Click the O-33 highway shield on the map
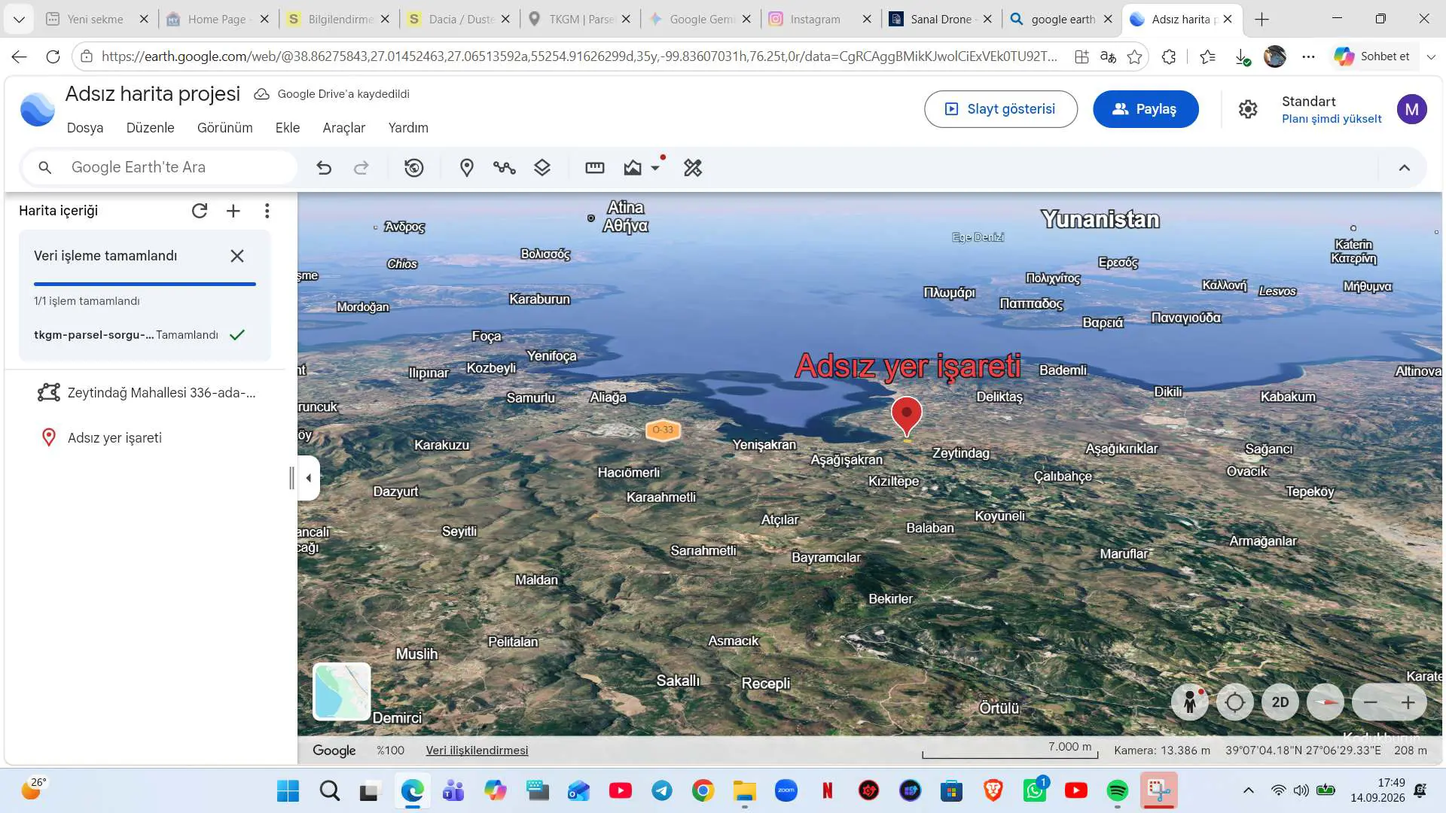The image size is (1446, 813). coord(663,430)
